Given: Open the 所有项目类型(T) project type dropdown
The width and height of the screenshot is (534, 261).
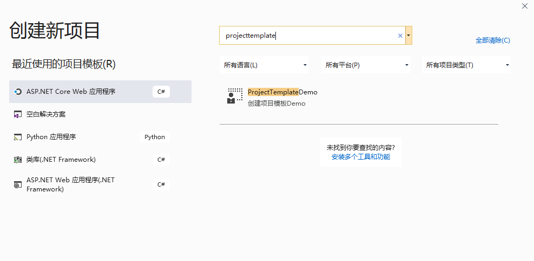Looking at the screenshot, I should 466,65.
